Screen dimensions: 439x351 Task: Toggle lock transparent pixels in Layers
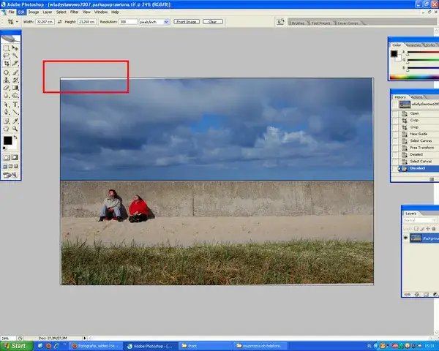[416, 229]
